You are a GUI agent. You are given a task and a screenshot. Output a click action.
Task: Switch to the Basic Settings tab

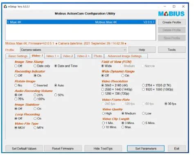pos(18,56)
